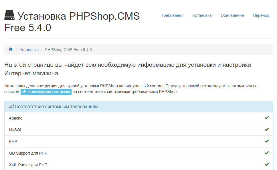Select the XML Parser для PHP label
This screenshot has height=170, width=277.
point(28,165)
